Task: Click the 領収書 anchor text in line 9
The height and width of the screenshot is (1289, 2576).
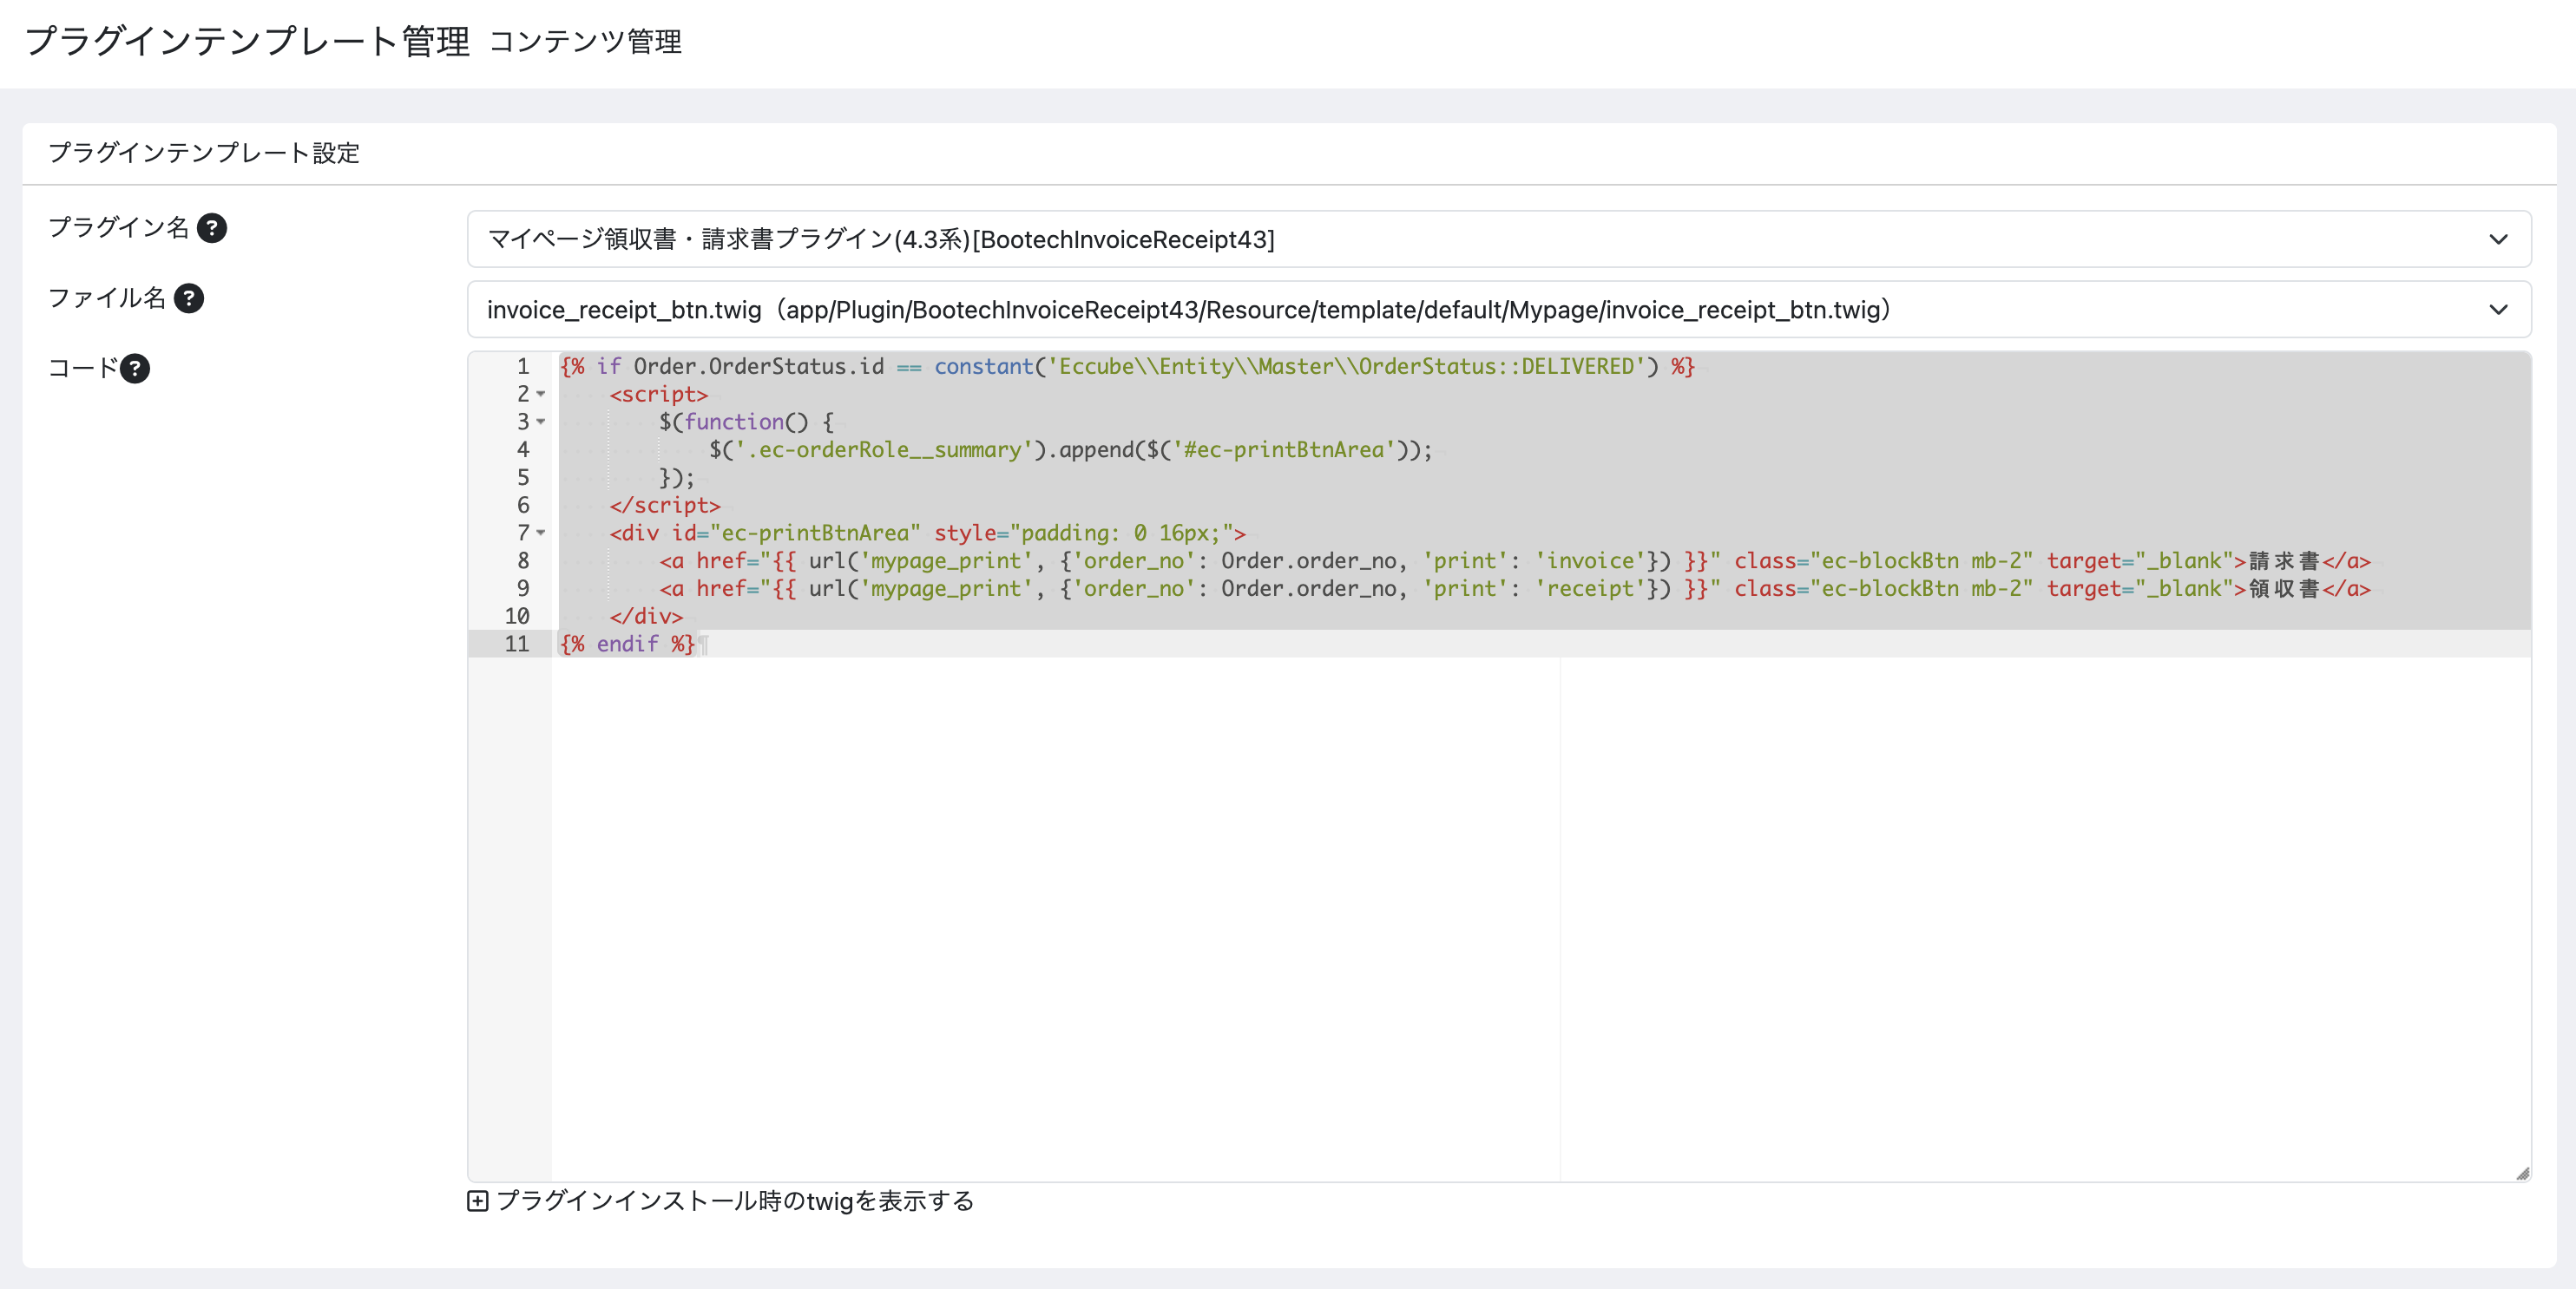Action: (2283, 590)
